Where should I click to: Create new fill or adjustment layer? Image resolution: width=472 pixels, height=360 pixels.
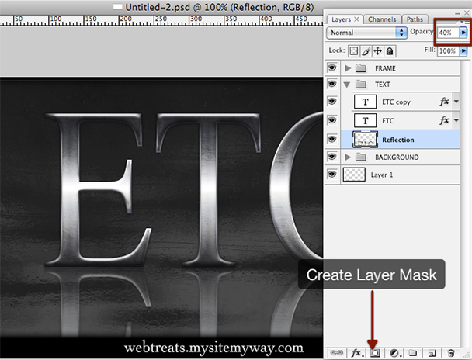click(395, 353)
